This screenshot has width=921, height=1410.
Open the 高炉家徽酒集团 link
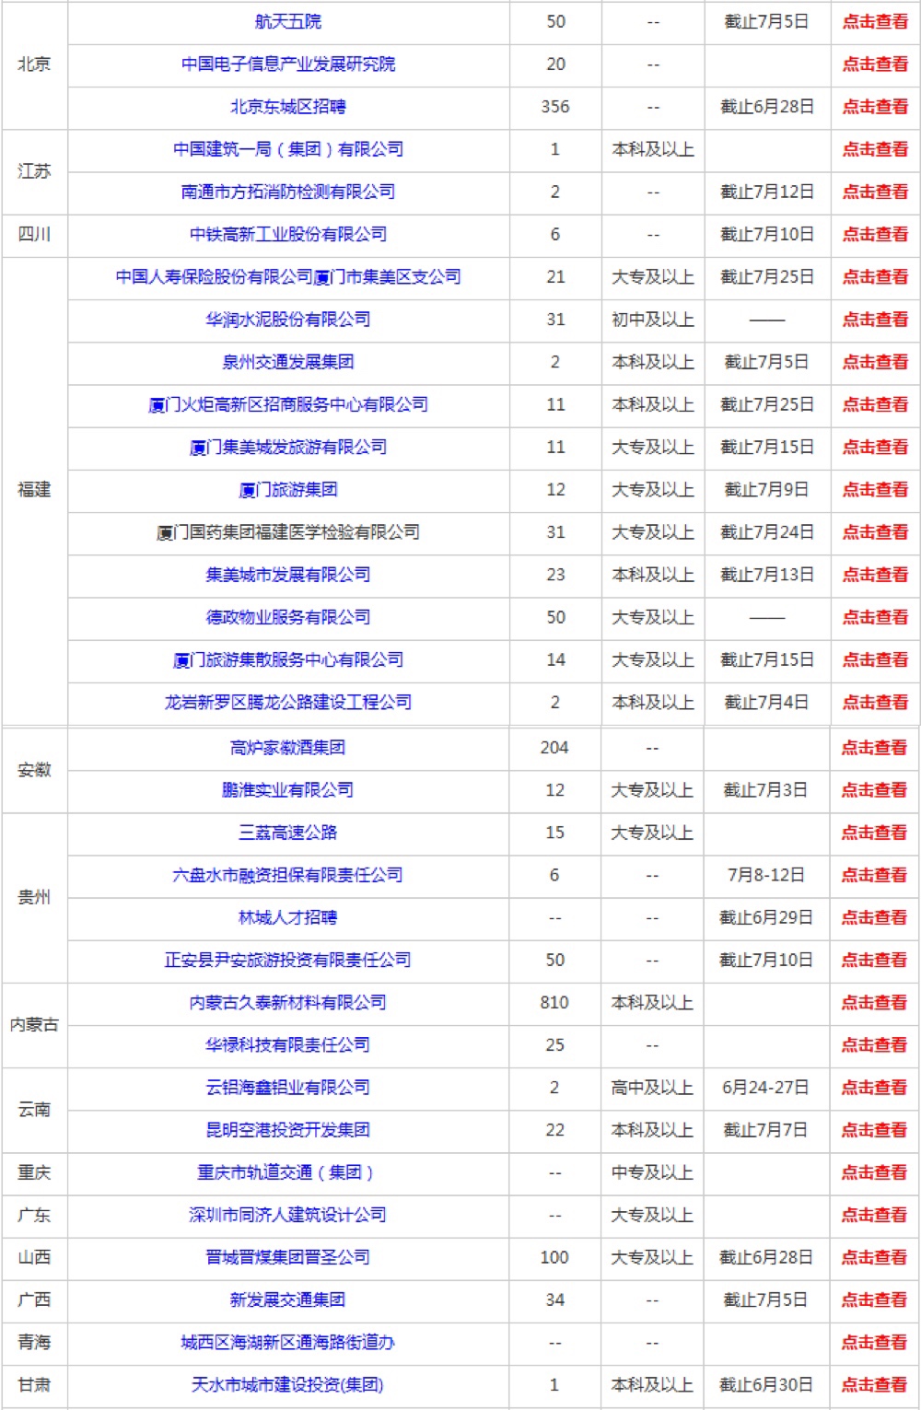click(x=288, y=747)
